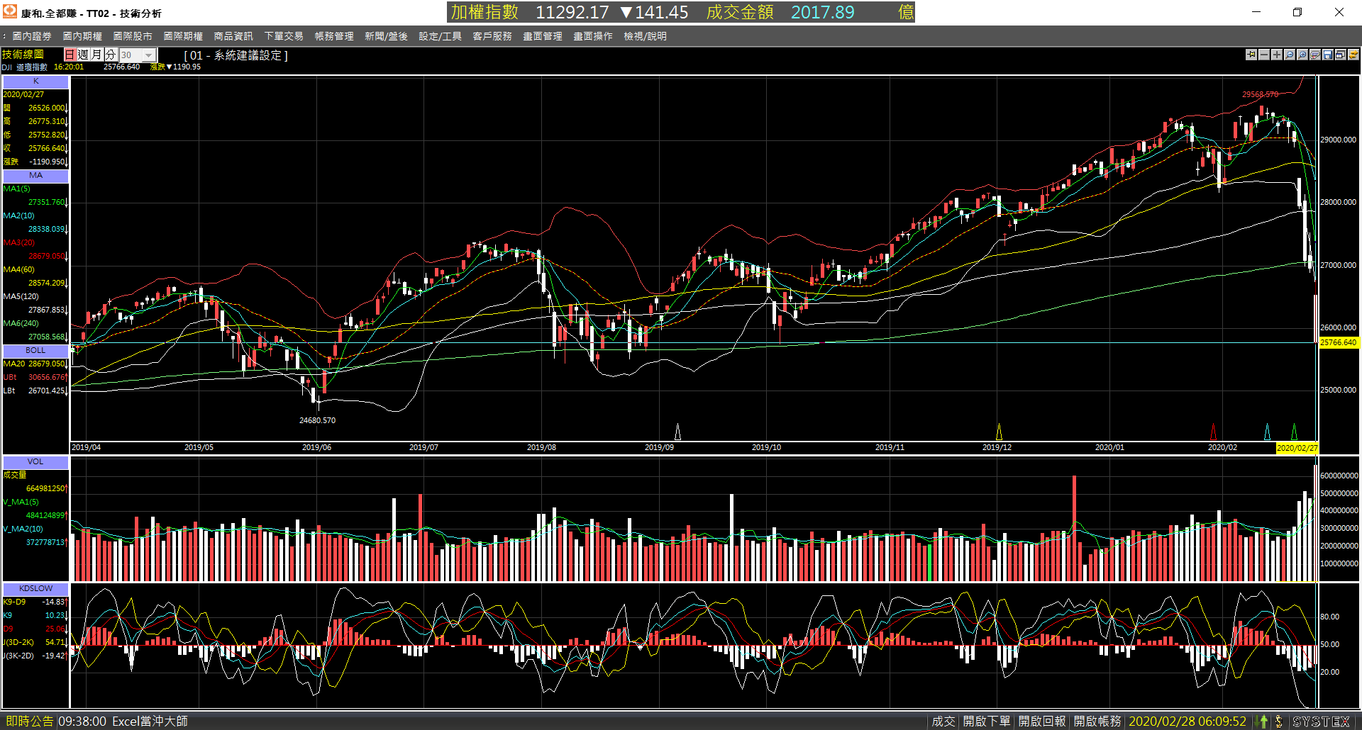Click the yellow 25766.640 price tag on axis
This screenshot has width=1362, height=730.
tap(1339, 342)
